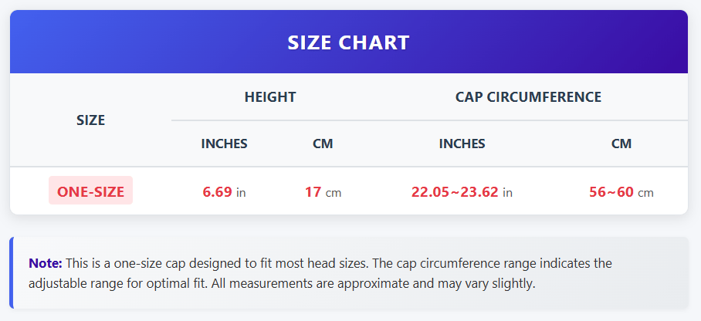The height and width of the screenshot is (321, 701).
Task: Select the "cm" unit after 56~60
Action: (645, 192)
